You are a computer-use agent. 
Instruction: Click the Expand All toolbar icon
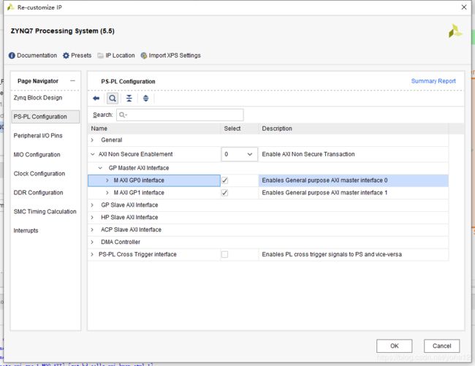point(145,99)
